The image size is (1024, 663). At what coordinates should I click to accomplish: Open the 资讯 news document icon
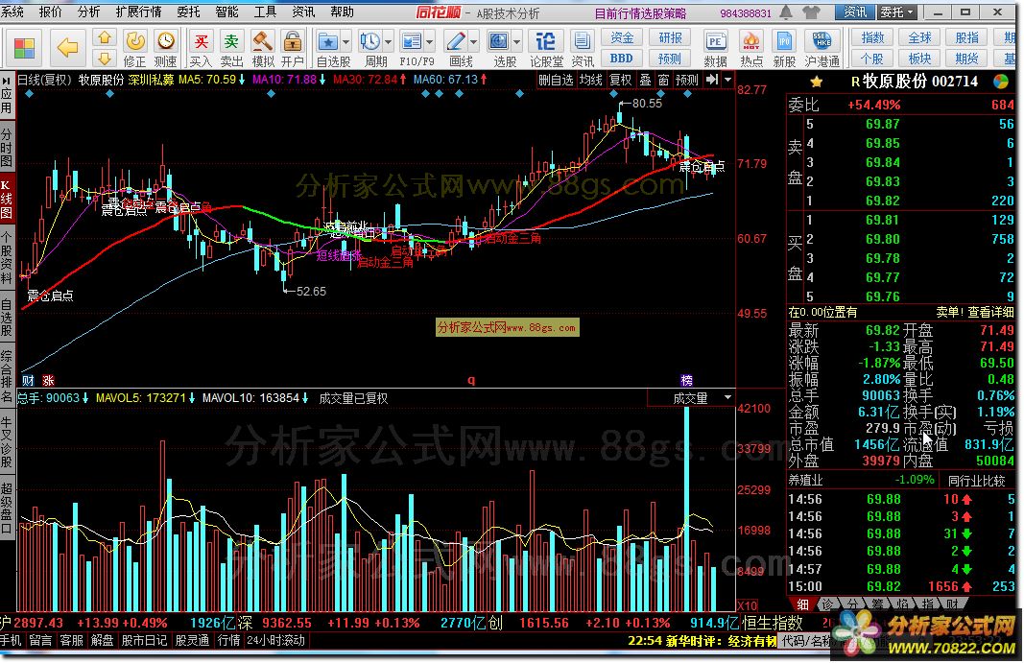click(582, 50)
